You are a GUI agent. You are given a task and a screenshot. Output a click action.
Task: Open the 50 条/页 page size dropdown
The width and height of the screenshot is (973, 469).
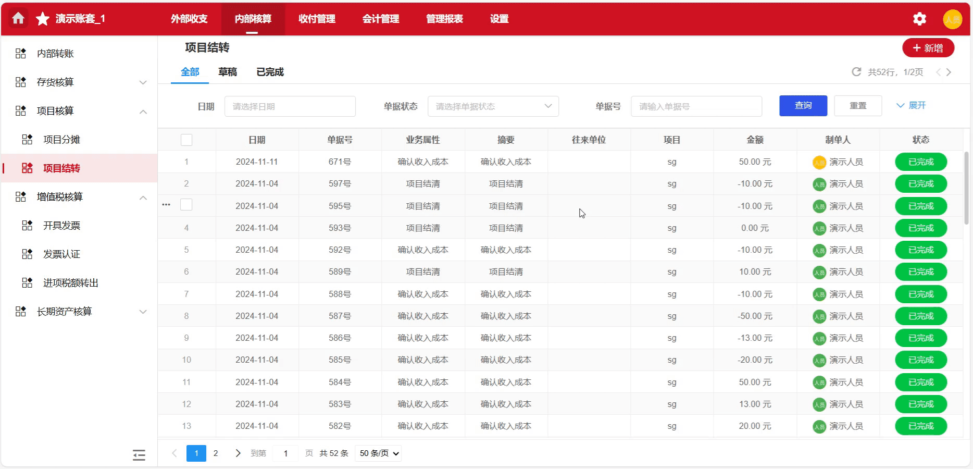tap(379, 453)
